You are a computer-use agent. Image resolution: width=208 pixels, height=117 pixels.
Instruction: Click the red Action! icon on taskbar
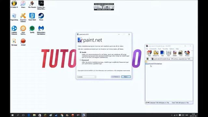click(72, 115)
